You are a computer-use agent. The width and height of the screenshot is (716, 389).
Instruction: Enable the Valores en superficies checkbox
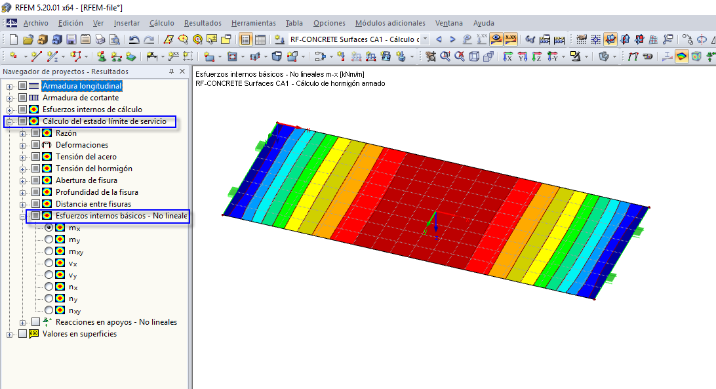coord(22,334)
